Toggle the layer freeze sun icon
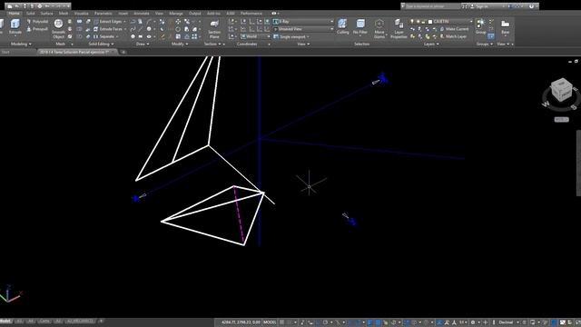 pyautogui.click(x=418, y=22)
